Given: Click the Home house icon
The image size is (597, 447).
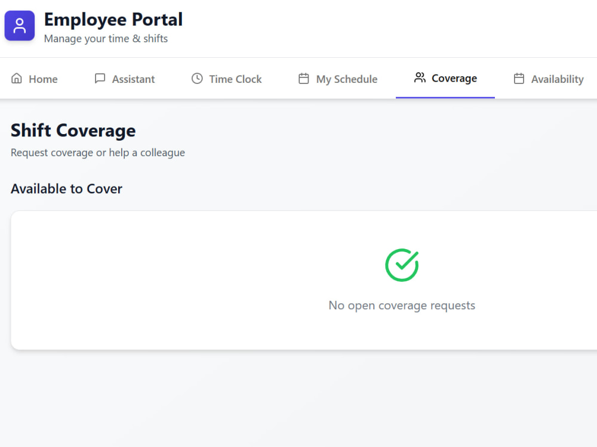Looking at the screenshot, I should [x=16, y=78].
